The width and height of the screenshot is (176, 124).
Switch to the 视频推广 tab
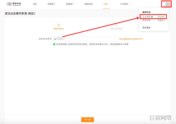coord(51,4)
